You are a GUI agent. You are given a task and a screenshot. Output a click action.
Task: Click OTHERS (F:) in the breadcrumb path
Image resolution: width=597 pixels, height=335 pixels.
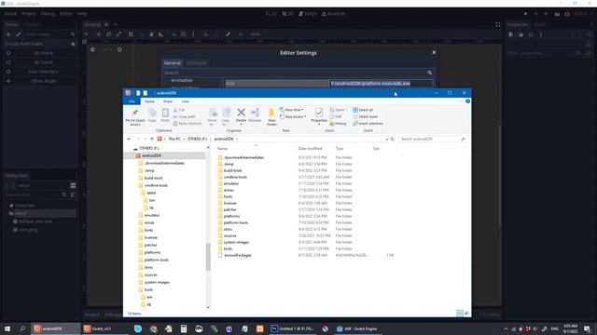click(197, 139)
